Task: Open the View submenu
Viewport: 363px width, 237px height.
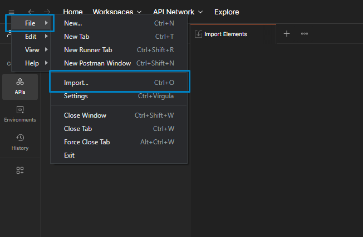Action: point(31,50)
